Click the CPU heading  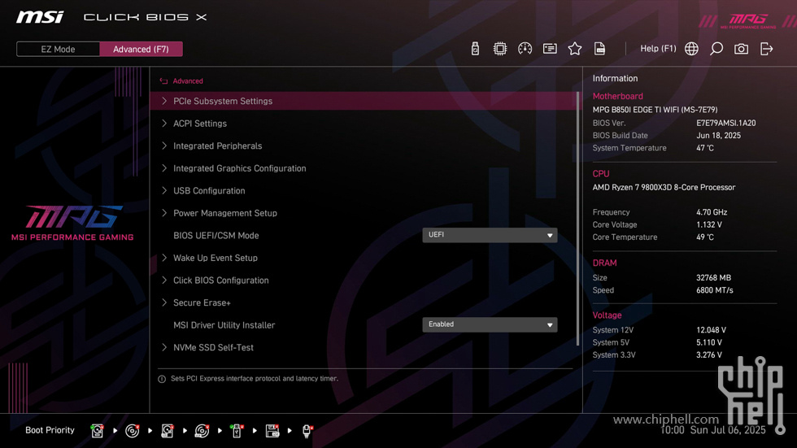pyautogui.click(x=601, y=174)
